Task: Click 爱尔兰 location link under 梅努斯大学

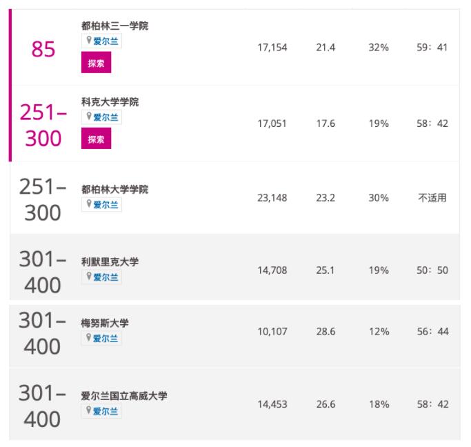Action: pyautogui.click(x=106, y=339)
